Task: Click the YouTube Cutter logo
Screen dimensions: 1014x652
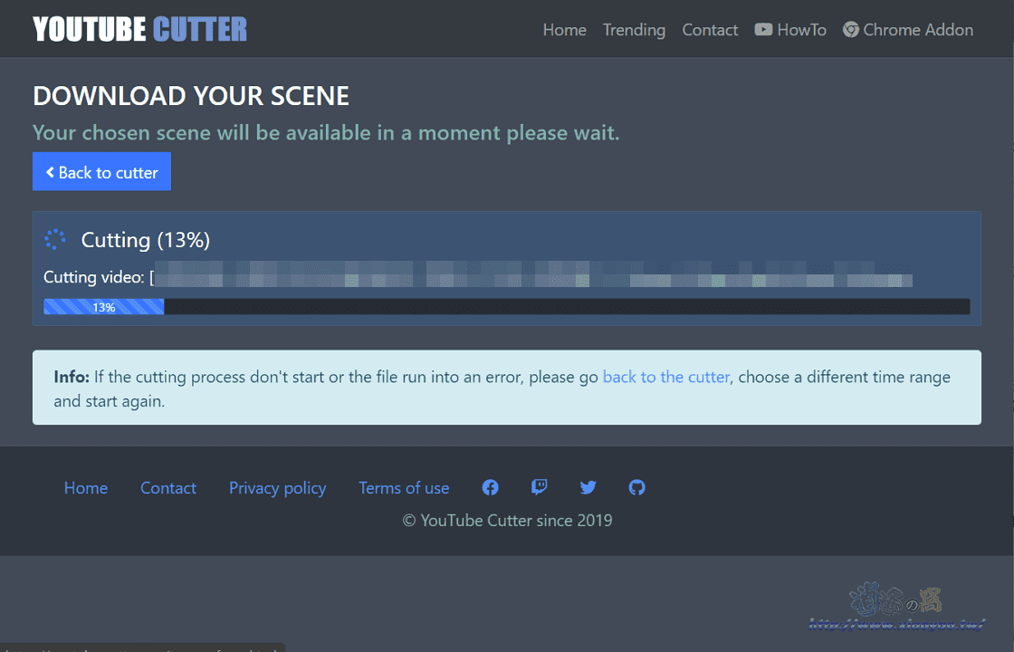Action: (139, 30)
